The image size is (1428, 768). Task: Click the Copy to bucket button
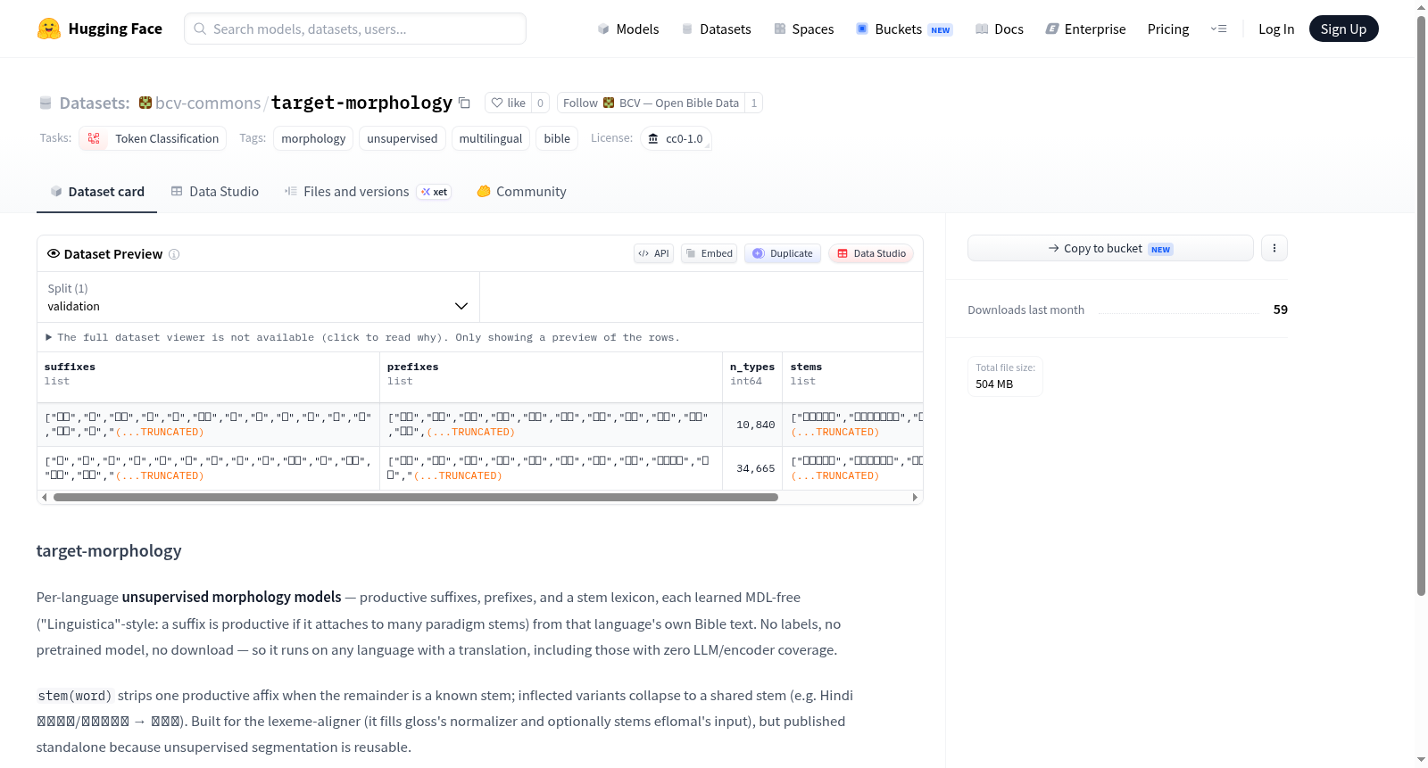(x=1110, y=248)
